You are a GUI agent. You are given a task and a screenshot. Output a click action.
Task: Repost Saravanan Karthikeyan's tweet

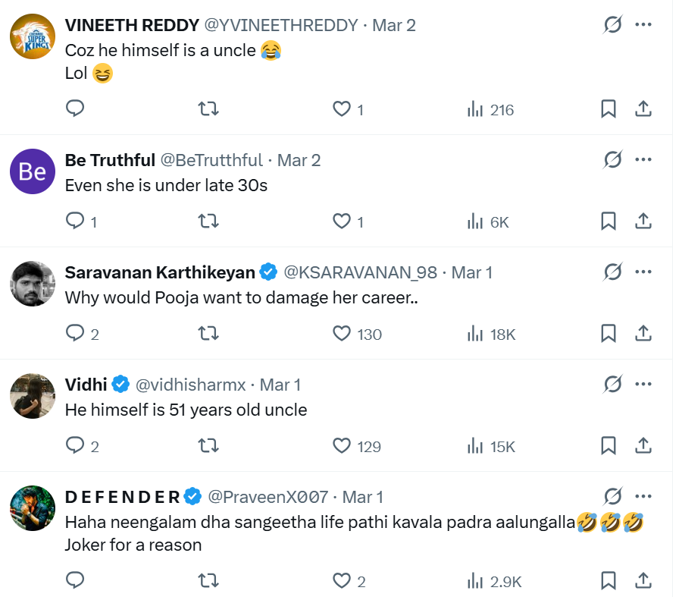click(208, 334)
